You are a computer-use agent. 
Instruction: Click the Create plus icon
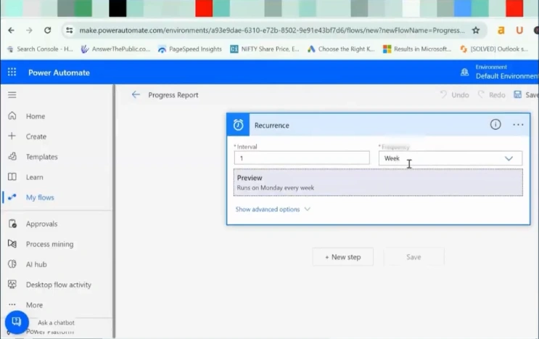point(12,136)
